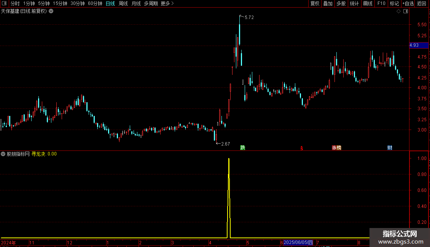
Task: Click the blue 财 finance marker
Action: point(390,147)
